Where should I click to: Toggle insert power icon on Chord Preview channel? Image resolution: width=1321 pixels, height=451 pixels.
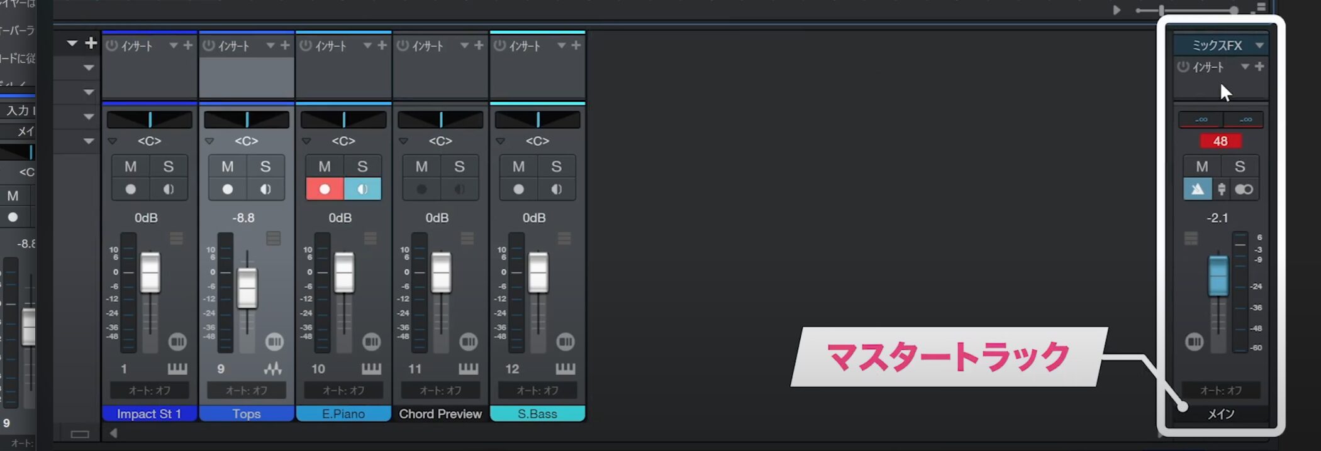point(403,46)
